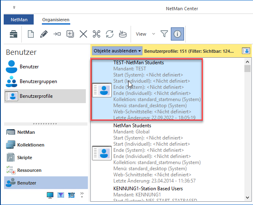Toggle the information panel button
Screen dimensions: 253x205
coord(177,34)
